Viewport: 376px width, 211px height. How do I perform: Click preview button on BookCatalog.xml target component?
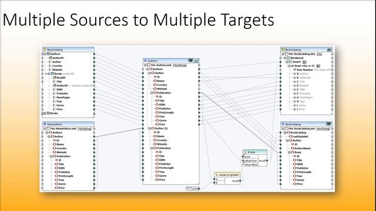pyautogui.click(x=329, y=124)
